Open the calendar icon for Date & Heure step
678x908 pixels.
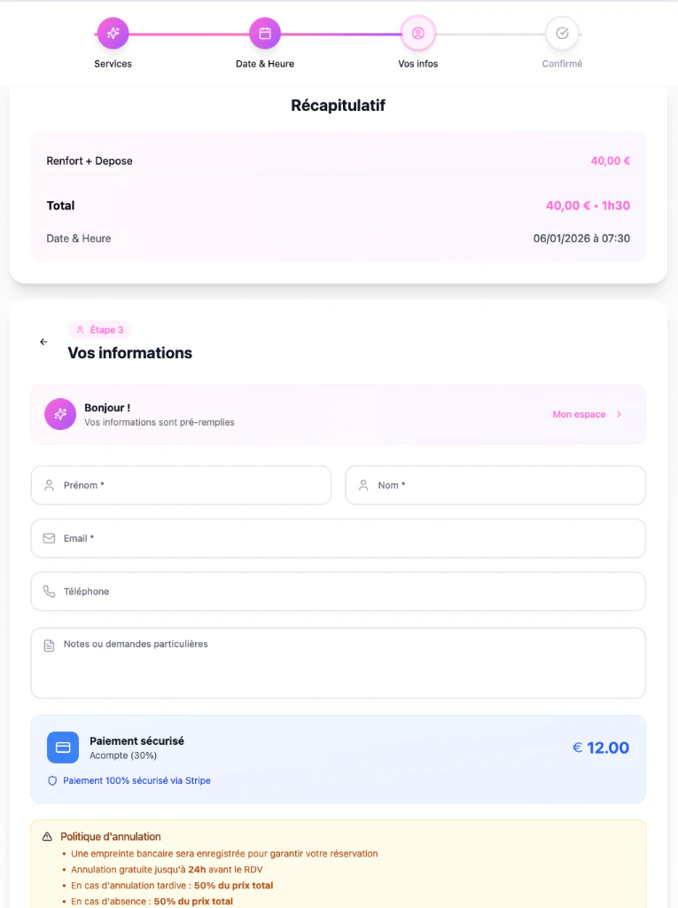click(265, 33)
